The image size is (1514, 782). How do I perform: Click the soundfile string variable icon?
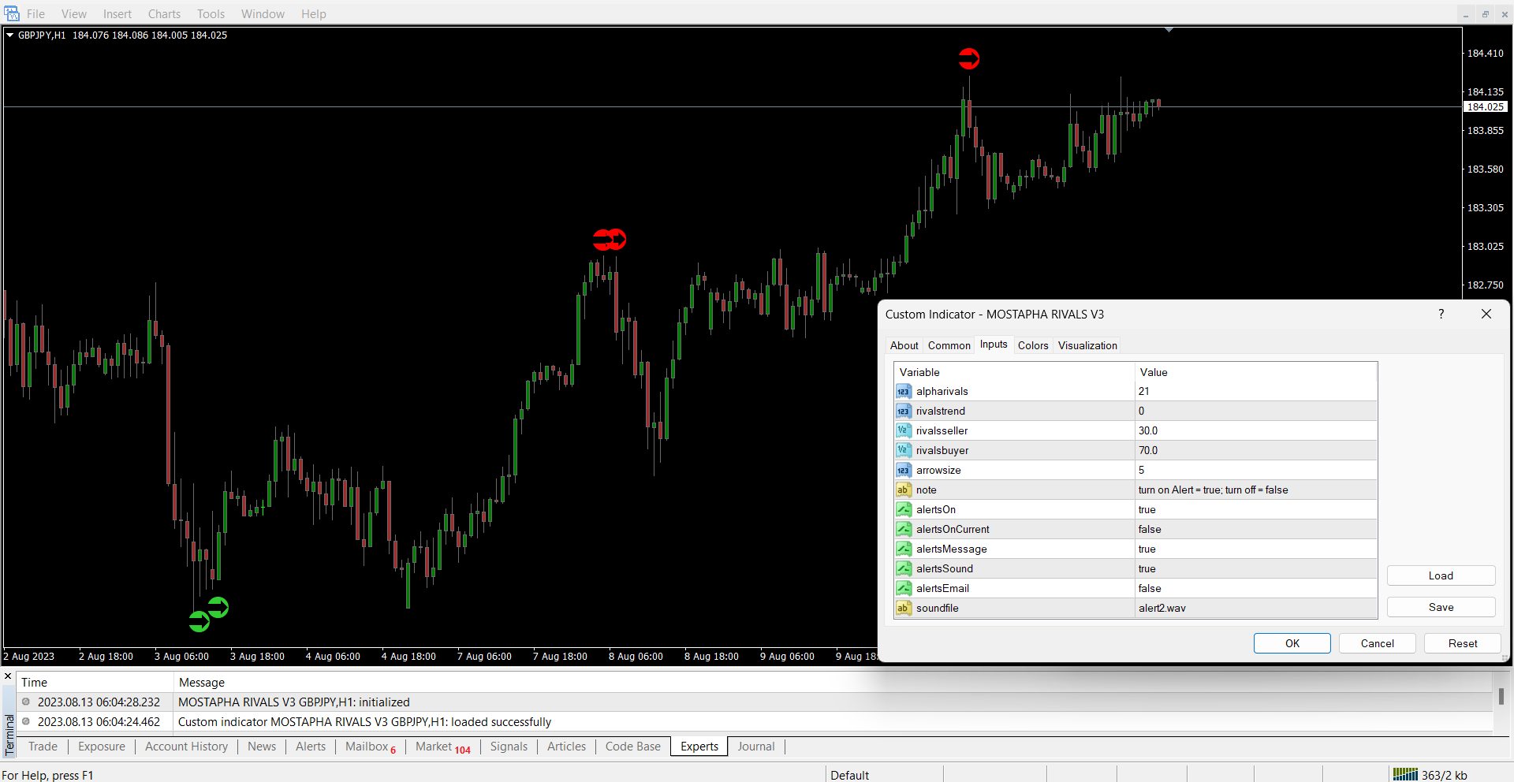[x=904, y=609]
